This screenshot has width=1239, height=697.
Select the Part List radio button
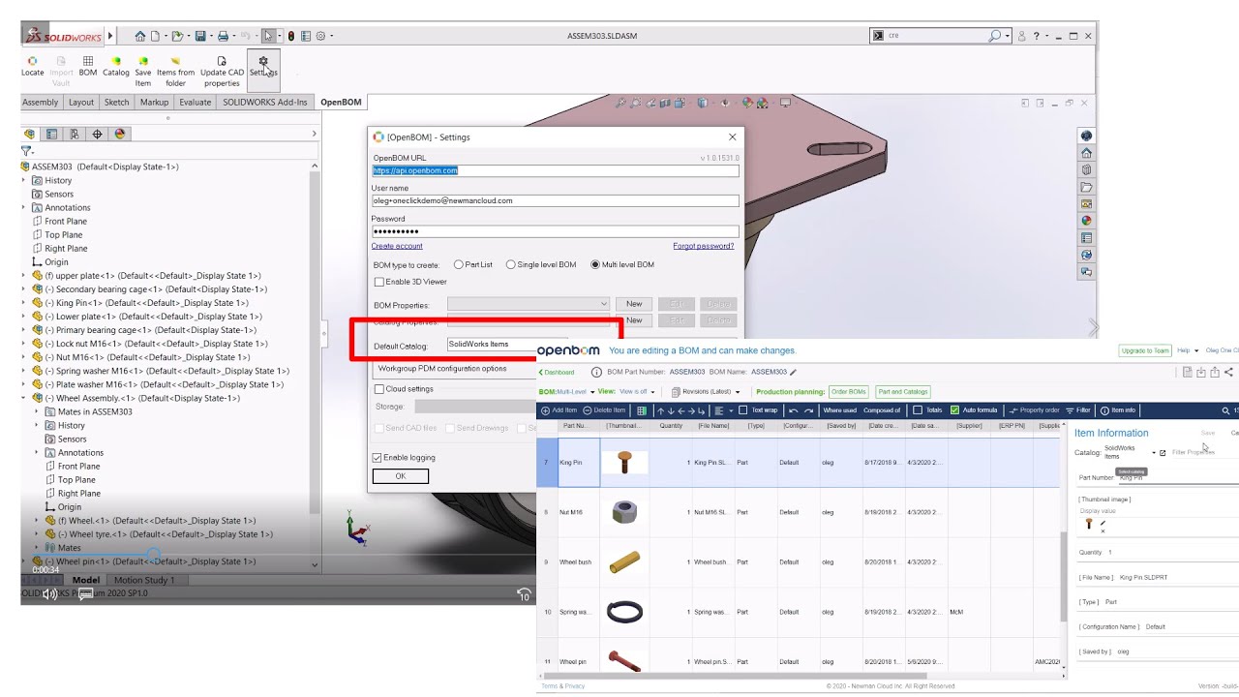(459, 265)
